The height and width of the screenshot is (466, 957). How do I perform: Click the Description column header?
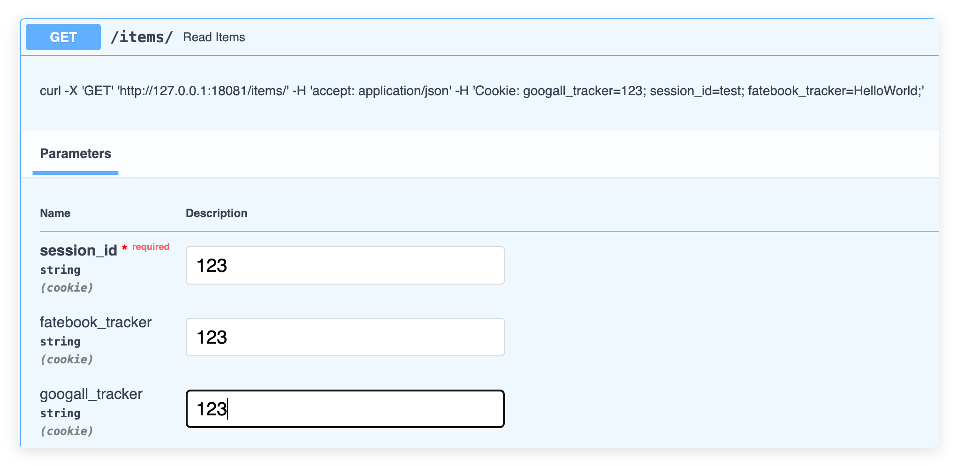(216, 213)
